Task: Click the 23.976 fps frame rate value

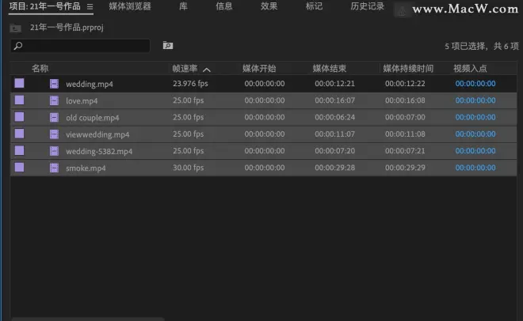Action: [x=190, y=84]
